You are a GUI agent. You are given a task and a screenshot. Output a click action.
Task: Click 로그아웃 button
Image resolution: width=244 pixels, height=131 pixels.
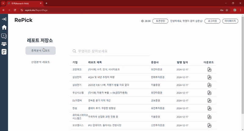(x=212, y=21)
